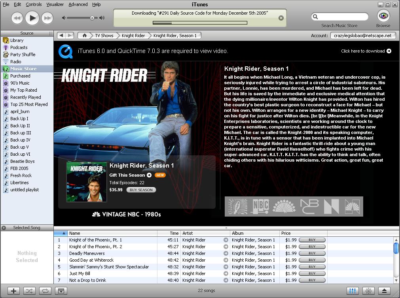Click the Knight Rider season cover thumbnail
Viewport: 400px width, 298px height.
pos(87,182)
